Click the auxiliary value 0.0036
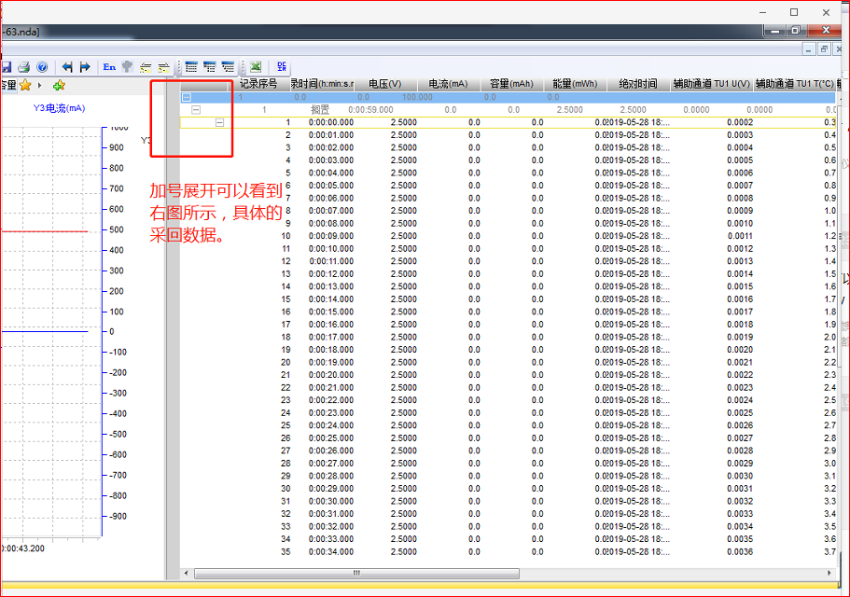 [740, 552]
